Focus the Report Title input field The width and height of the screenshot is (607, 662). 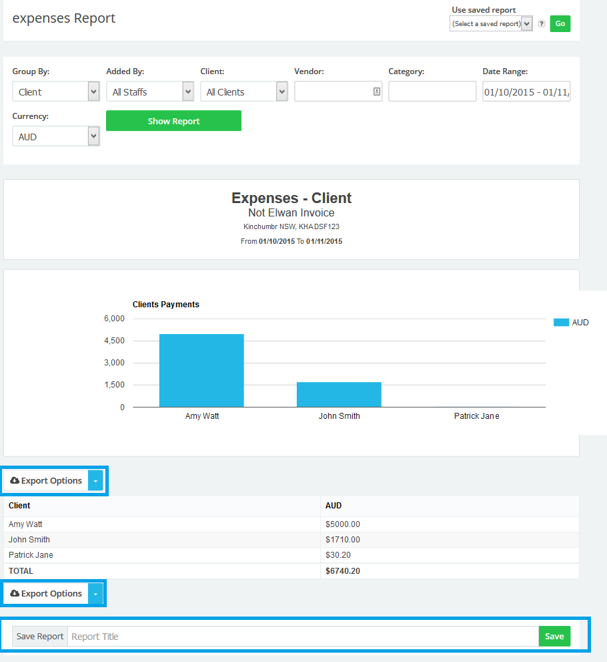pos(303,636)
